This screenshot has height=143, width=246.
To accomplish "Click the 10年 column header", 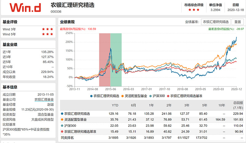I will pos(222,105).
